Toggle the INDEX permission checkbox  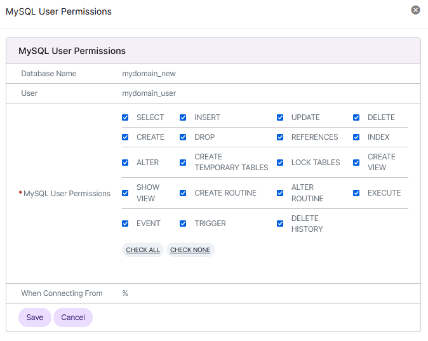356,137
